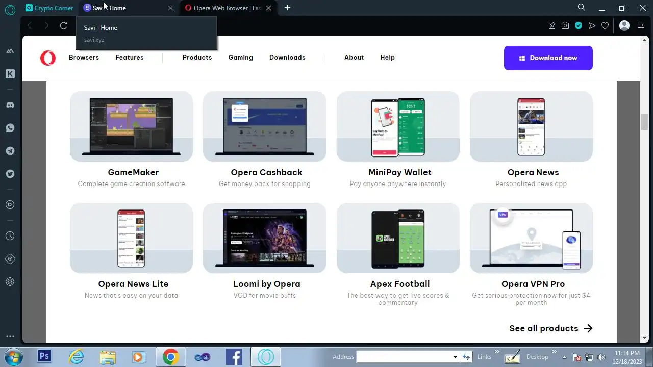This screenshot has height=367, width=653.
Task: Open Aria AI in the sidebar
Action: point(10,51)
